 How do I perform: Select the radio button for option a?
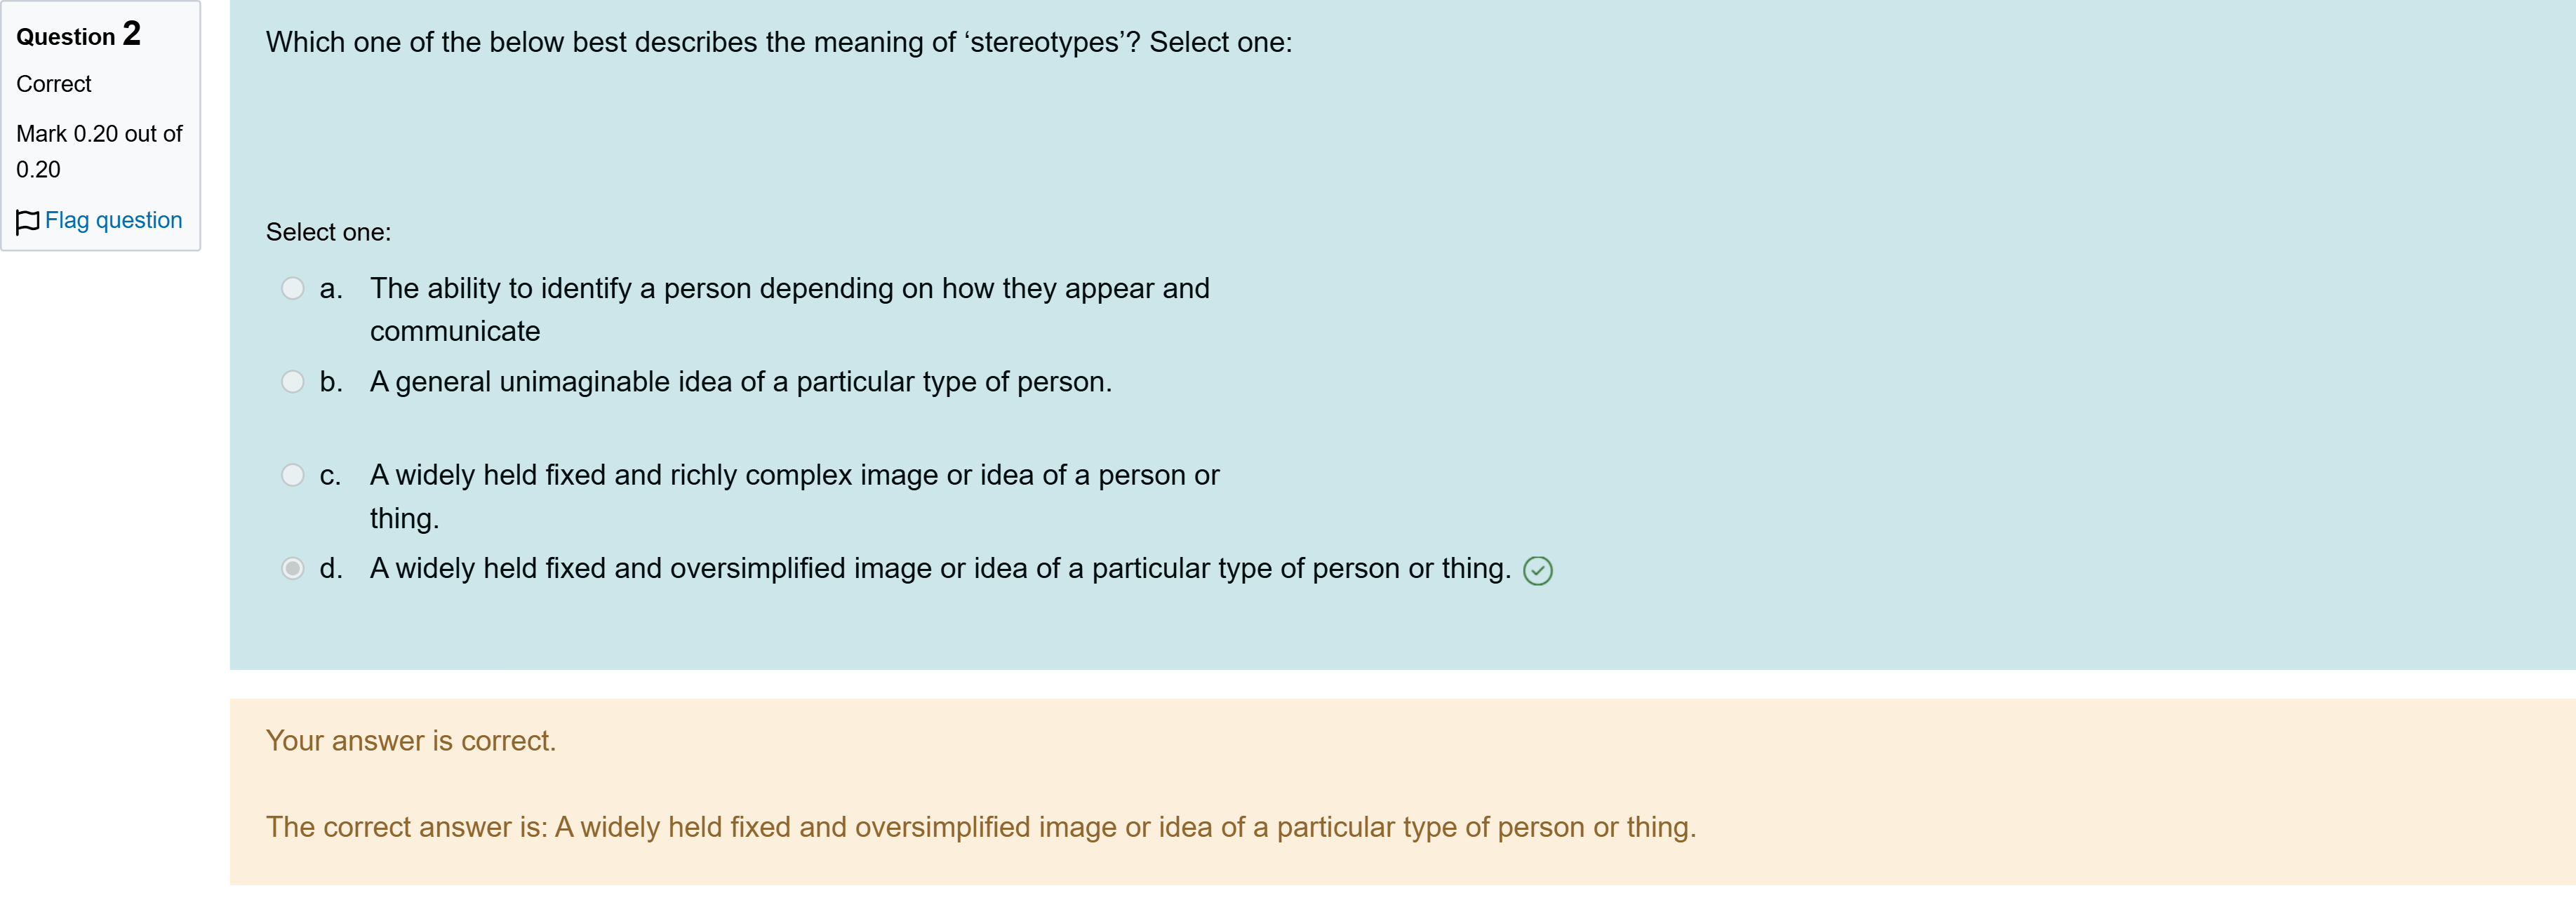293,288
